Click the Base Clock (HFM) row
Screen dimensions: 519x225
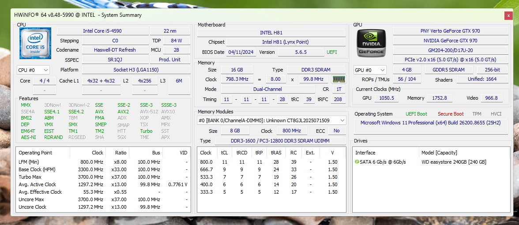(103, 169)
